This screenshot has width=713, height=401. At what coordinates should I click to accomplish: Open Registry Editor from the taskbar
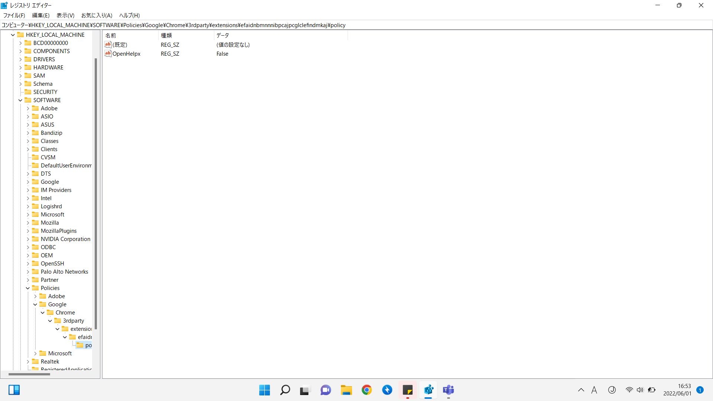(428, 390)
